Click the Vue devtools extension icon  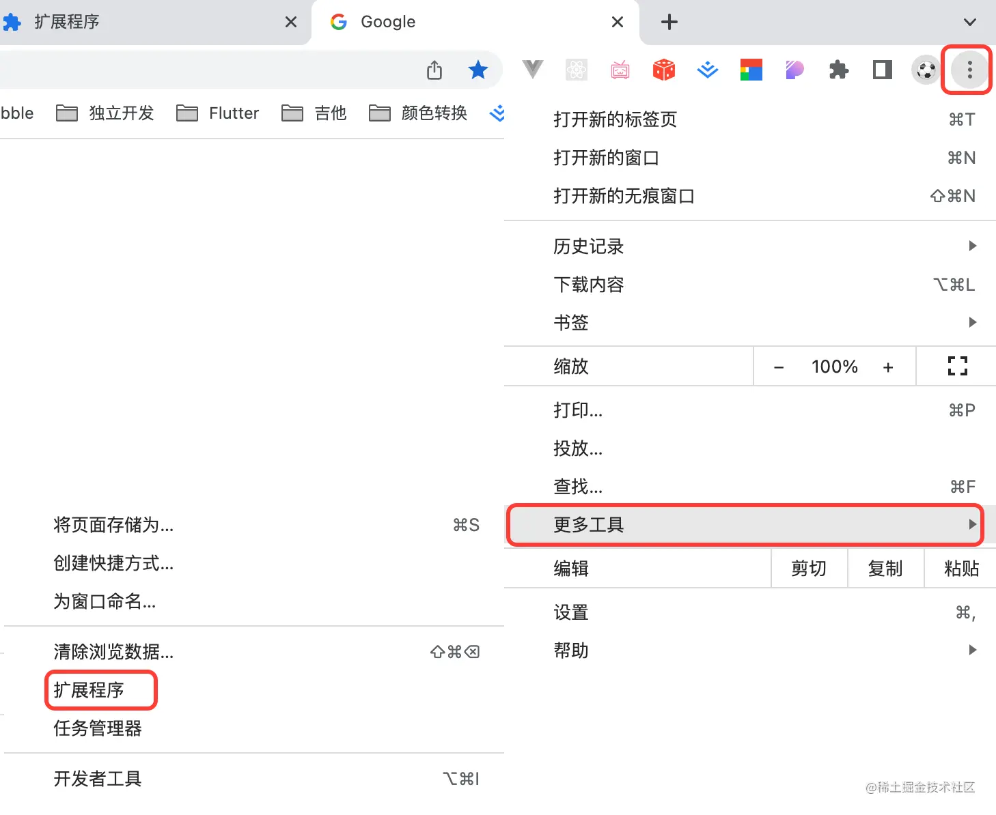(533, 70)
